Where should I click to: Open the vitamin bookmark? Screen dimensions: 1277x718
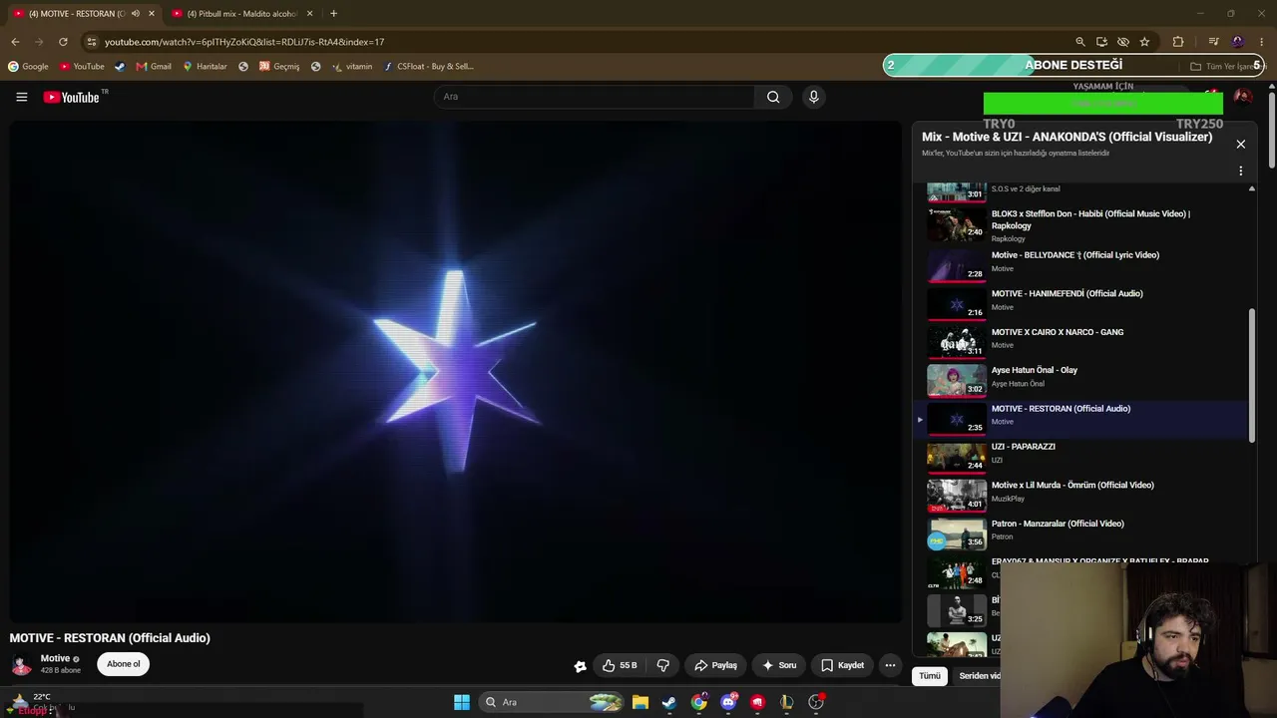coord(352,67)
